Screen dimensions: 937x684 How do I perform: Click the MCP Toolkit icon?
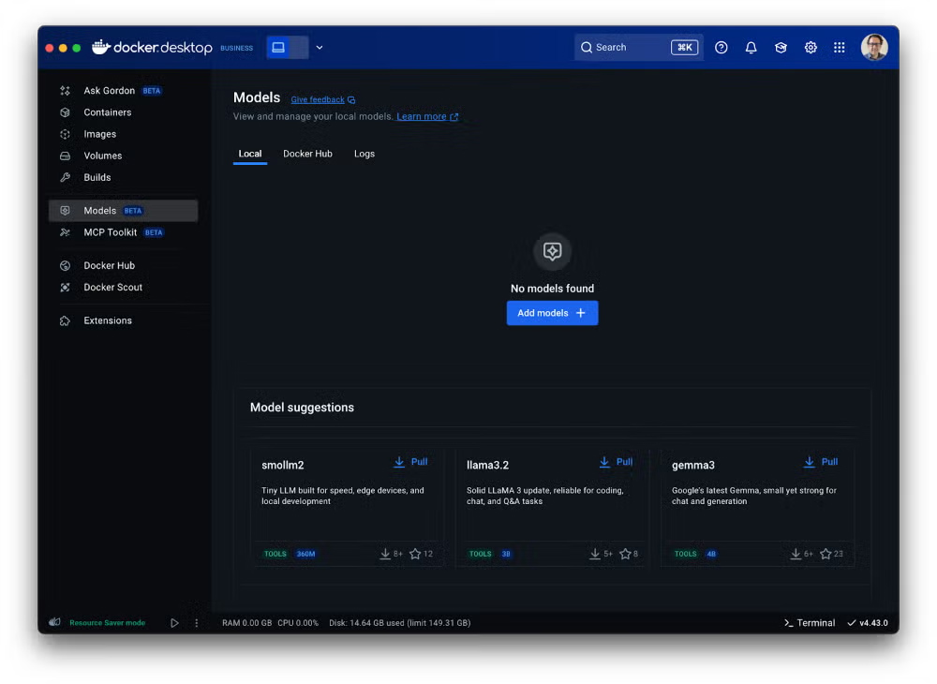(x=66, y=232)
